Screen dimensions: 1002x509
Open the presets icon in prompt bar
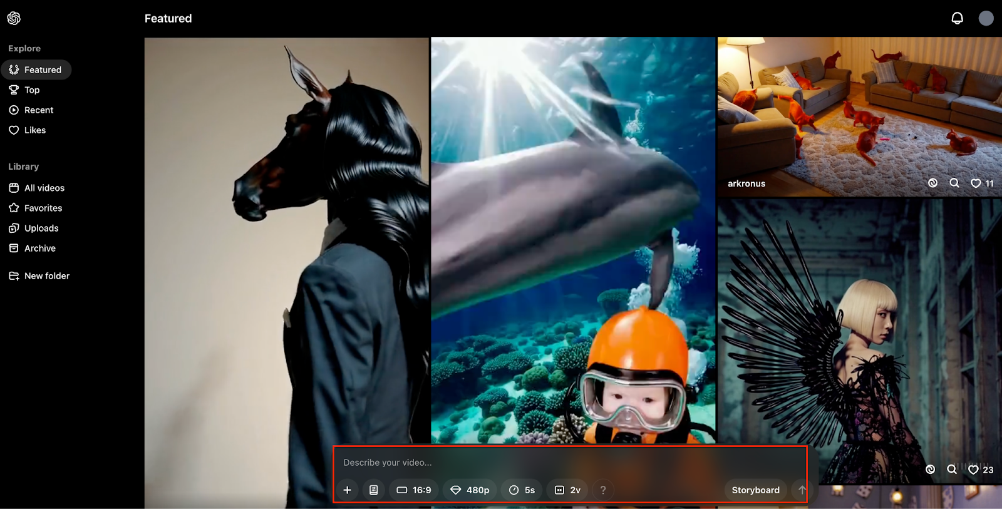pos(374,490)
